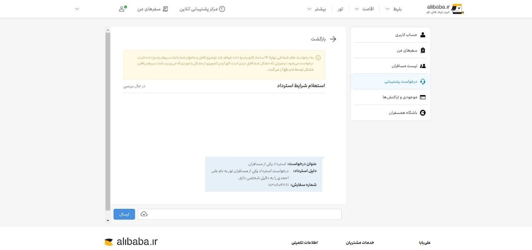The width and height of the screenshot is (532, 250).
Task: Open the تور menu item
Action: (340, 9)
